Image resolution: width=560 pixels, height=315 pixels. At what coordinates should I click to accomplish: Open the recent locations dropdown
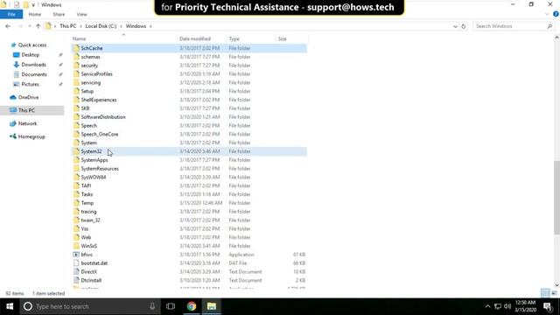click(x=29, y=26)
